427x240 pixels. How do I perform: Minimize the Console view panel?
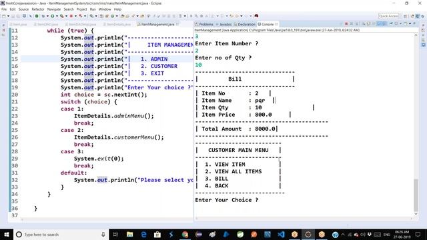click(414, 23)
